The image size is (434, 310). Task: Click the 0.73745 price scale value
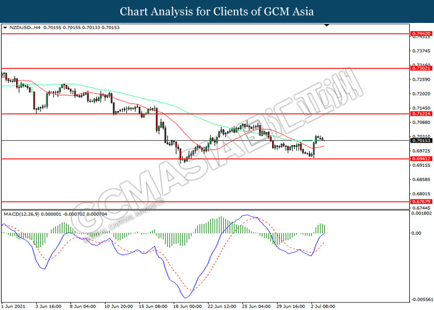[421, 51]
